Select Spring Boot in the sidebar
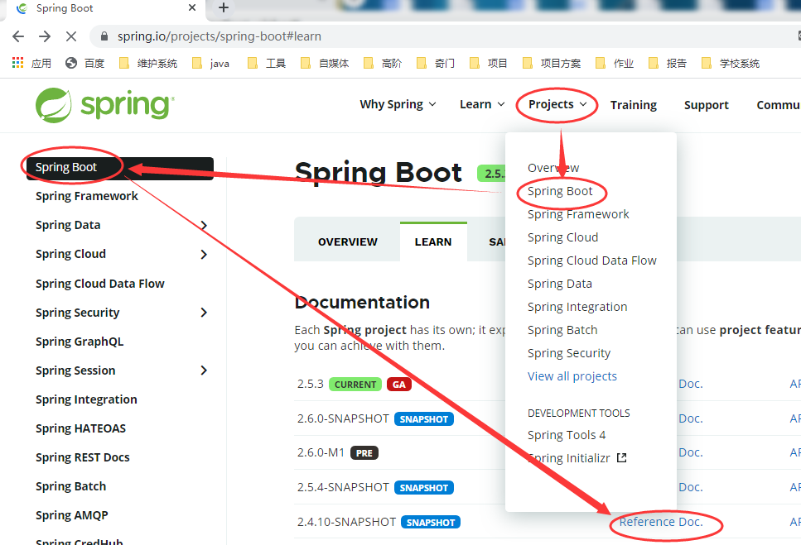Screen dimensions: 801x545 pyautogui.click(x=120, y=168)
